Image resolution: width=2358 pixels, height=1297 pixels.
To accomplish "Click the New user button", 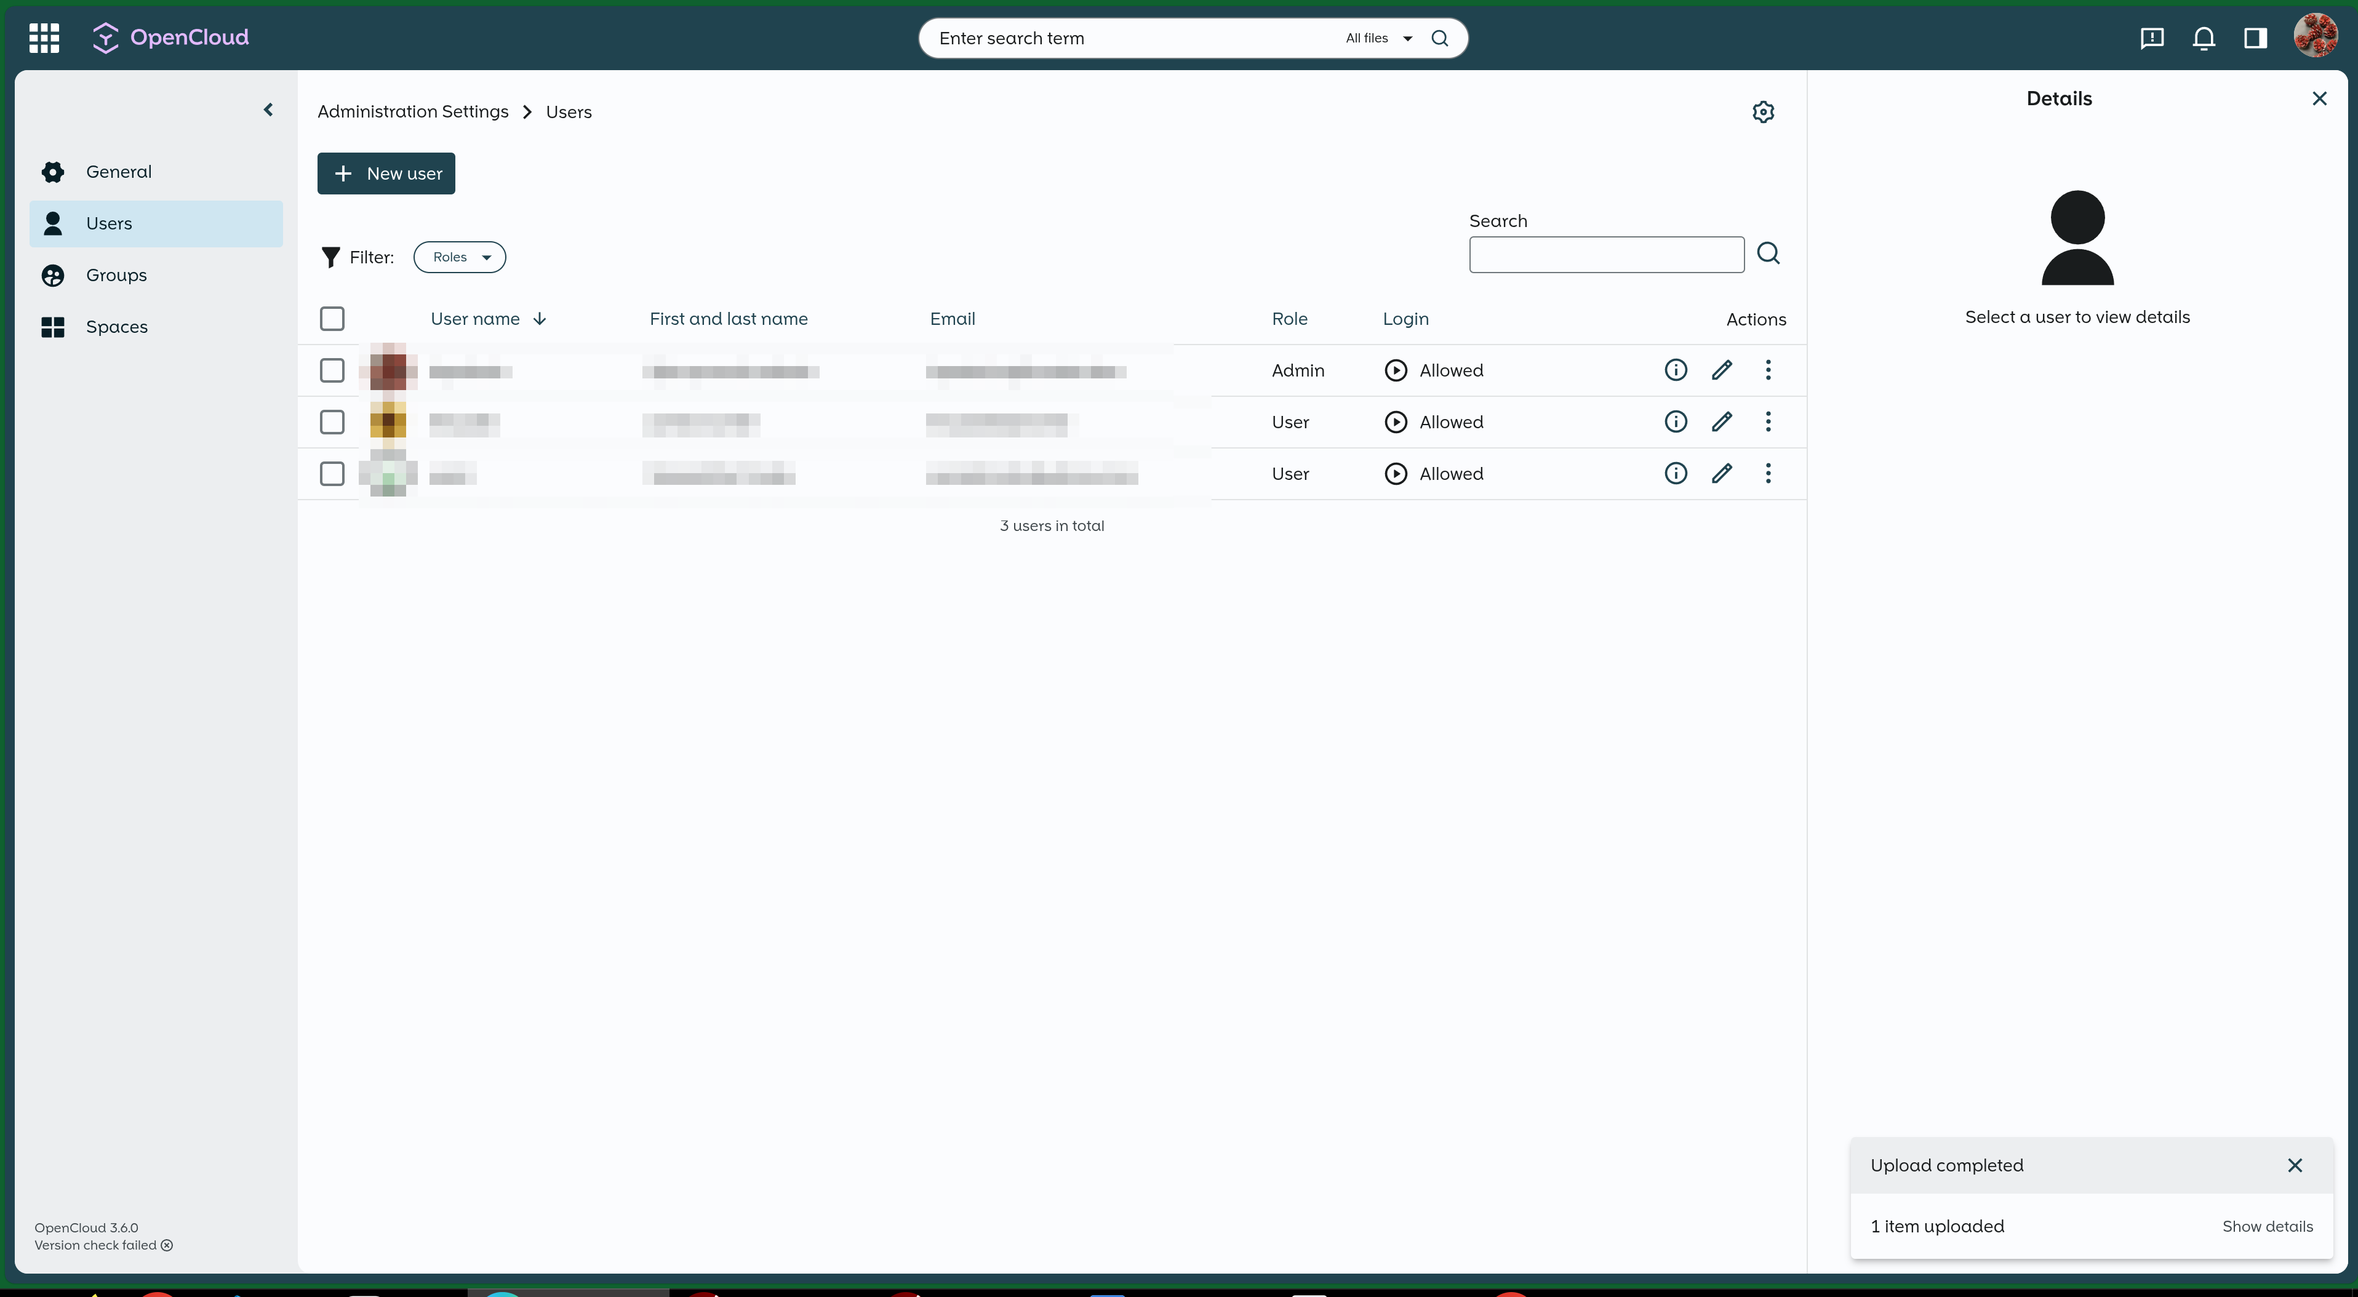I will [x=386, y=174].
